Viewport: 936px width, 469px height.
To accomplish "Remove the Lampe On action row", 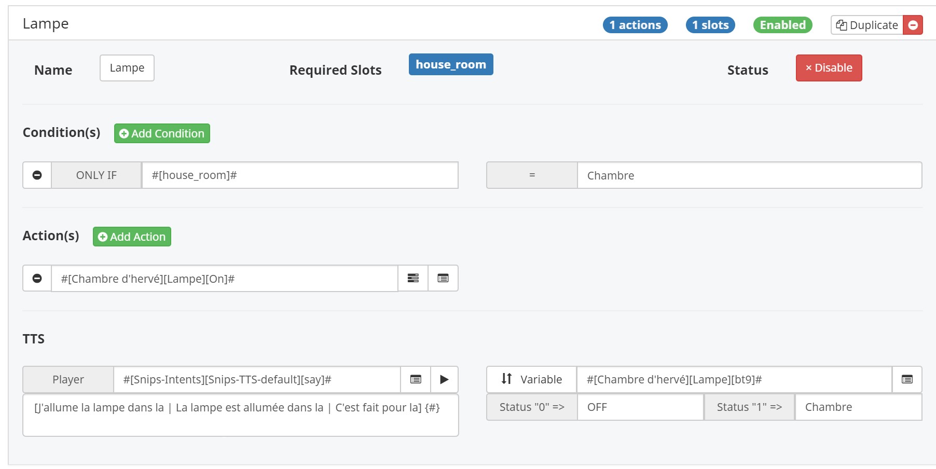I will click(37, 279).
